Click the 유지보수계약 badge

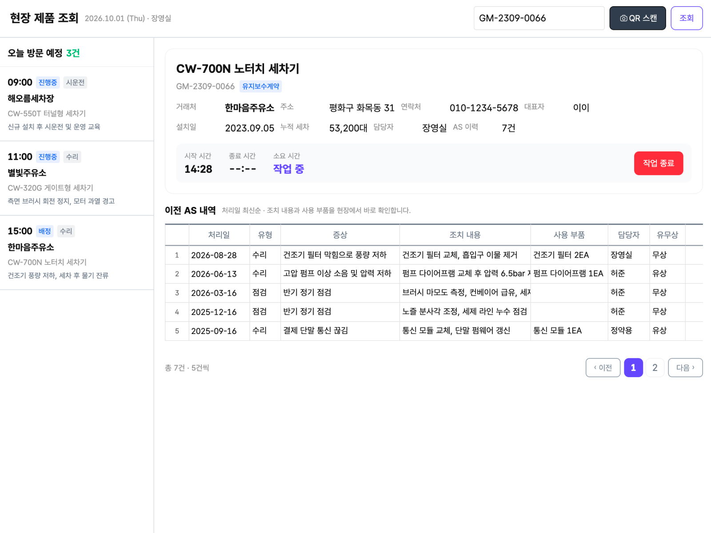pos(261,86)
